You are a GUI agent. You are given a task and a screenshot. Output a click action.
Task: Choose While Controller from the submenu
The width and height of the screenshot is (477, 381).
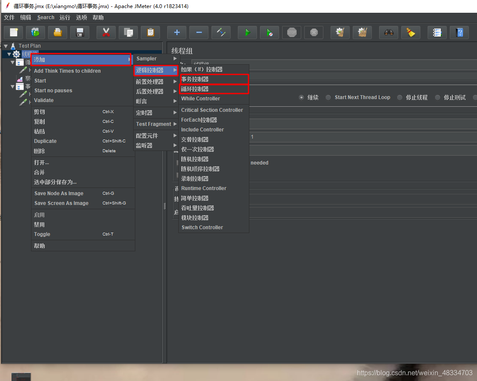tap(214, 99)
